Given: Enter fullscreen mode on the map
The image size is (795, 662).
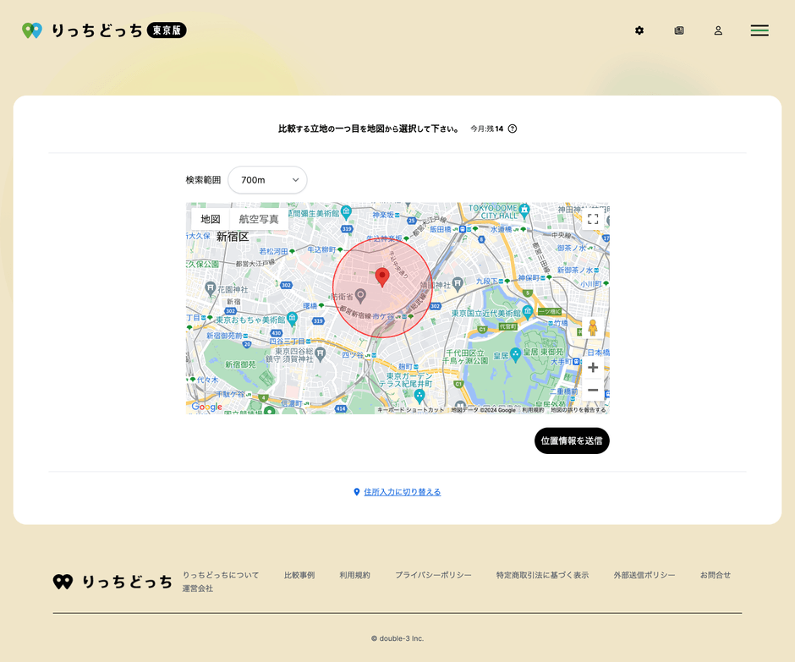Looking at the screenshot, I should click(593, 218).
